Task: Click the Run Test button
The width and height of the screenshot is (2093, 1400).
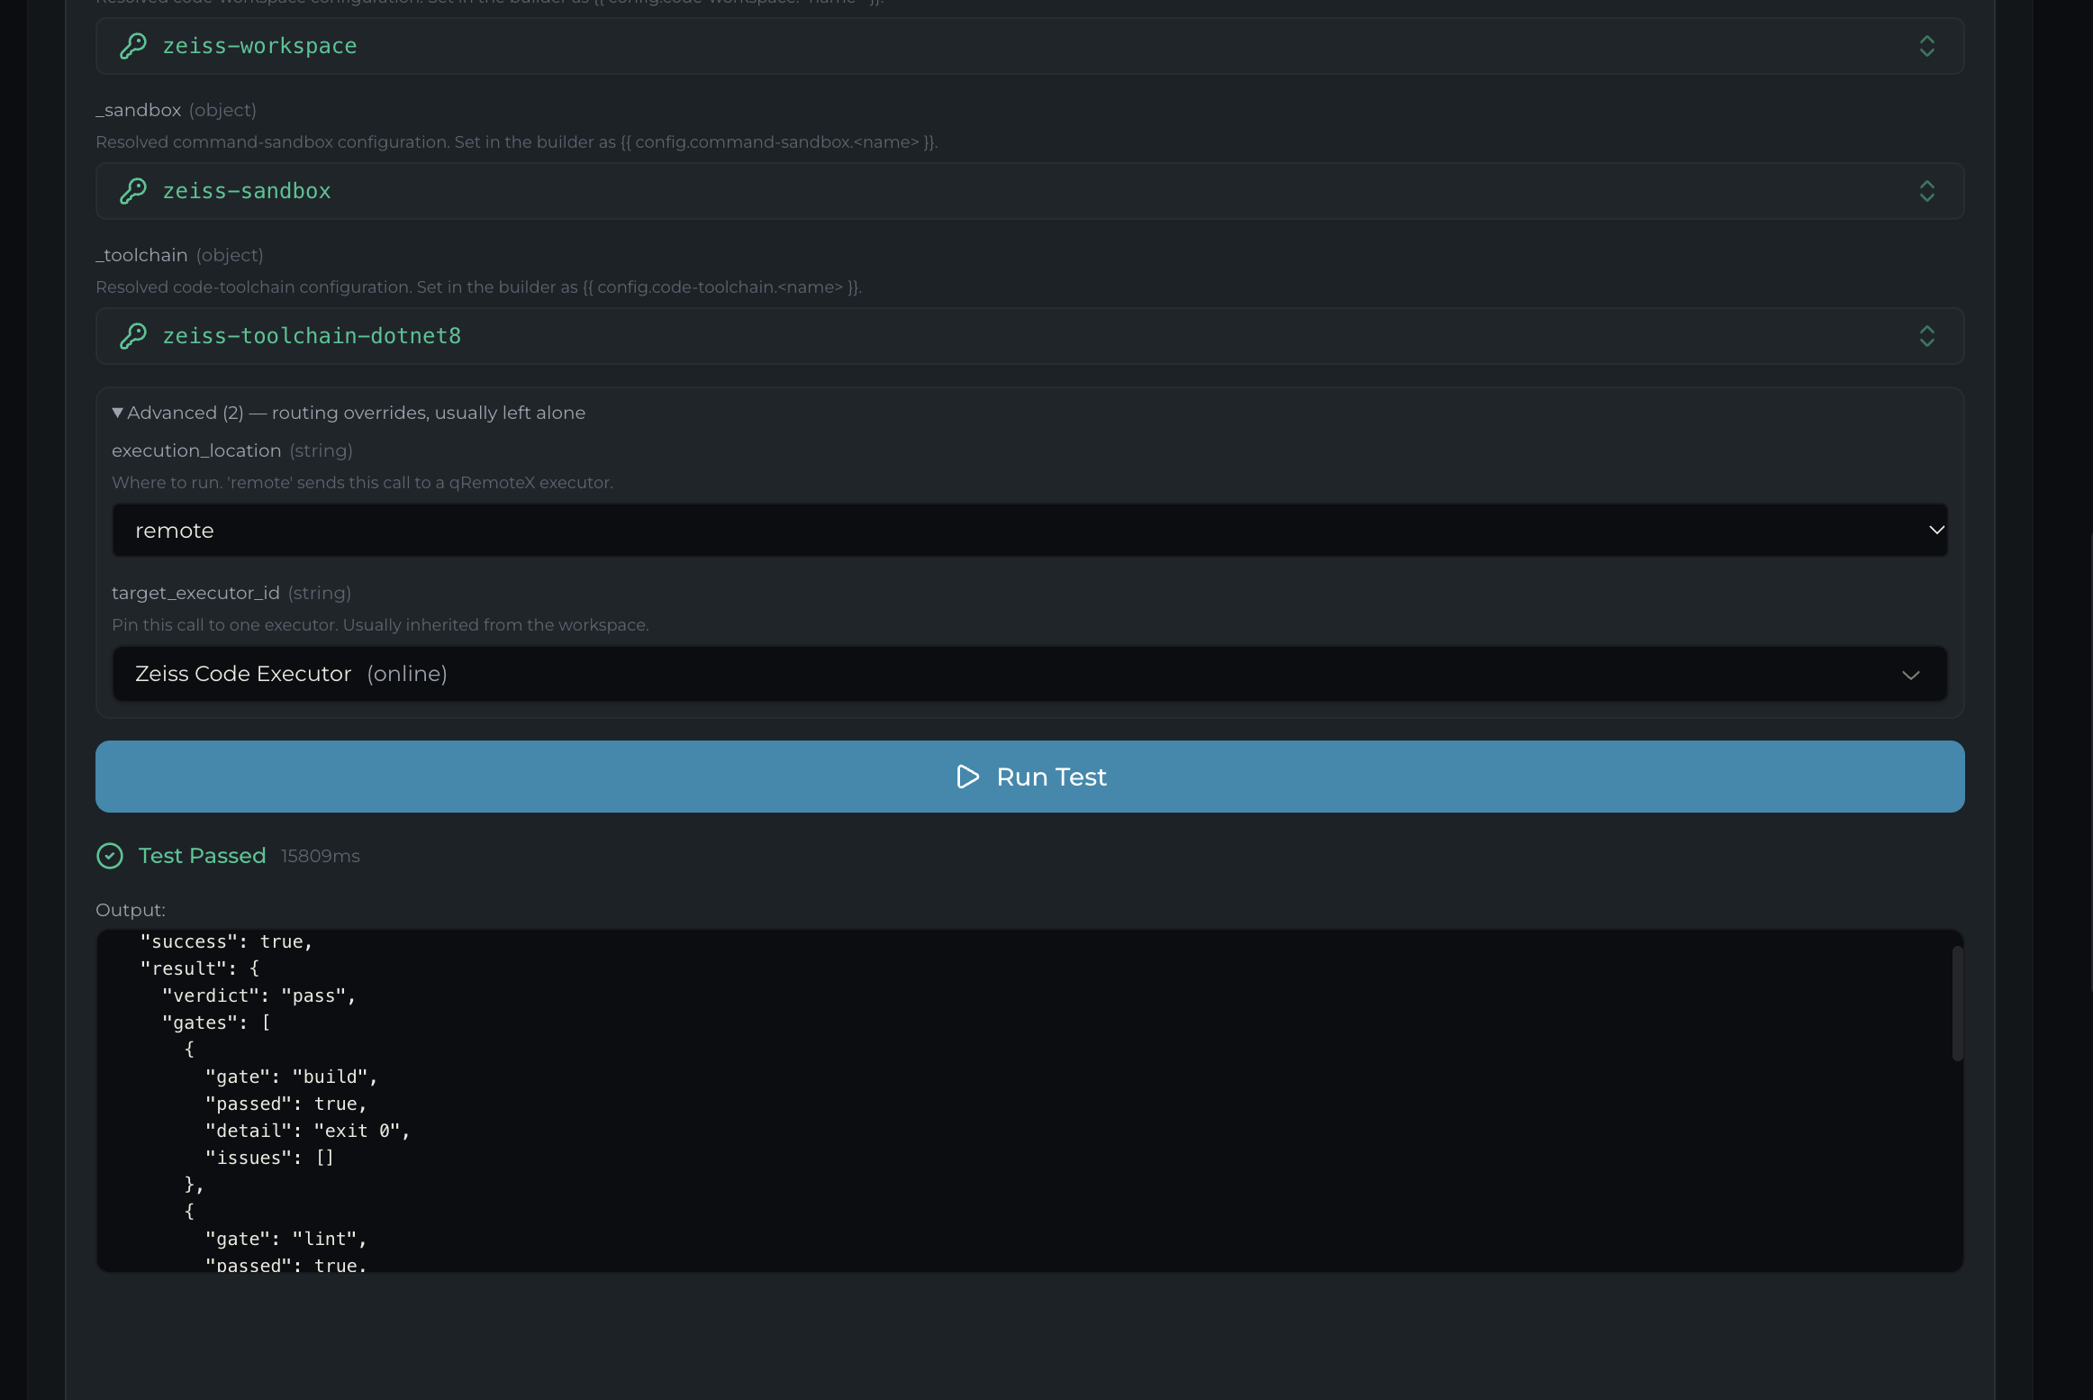Action: tap(1029, 777)
